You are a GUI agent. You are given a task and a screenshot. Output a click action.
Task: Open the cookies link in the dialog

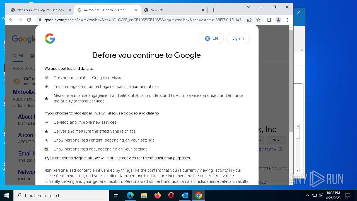[65, 68]
